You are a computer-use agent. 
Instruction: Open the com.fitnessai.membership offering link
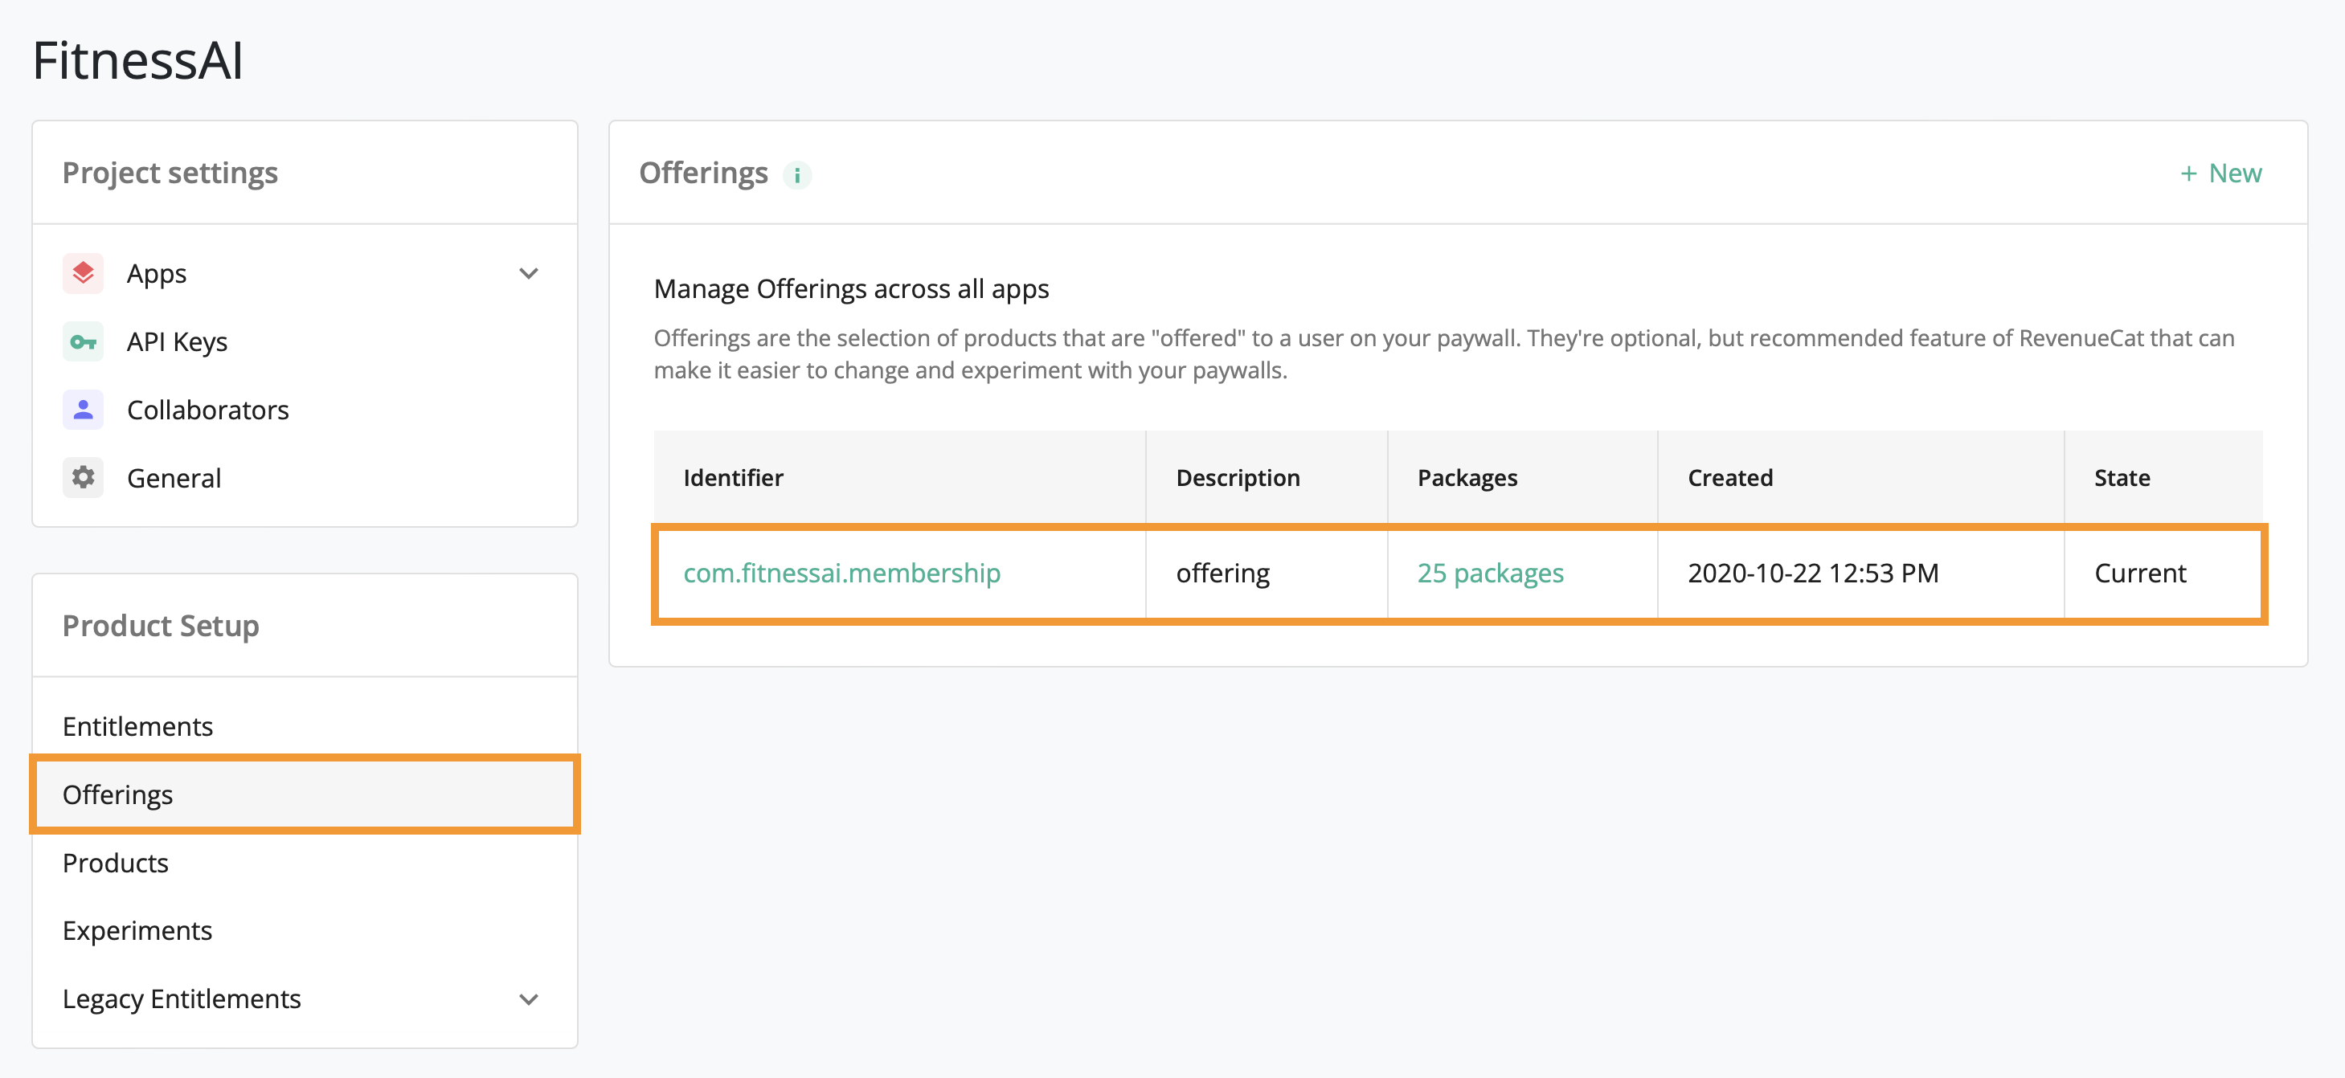click(841, 573)
